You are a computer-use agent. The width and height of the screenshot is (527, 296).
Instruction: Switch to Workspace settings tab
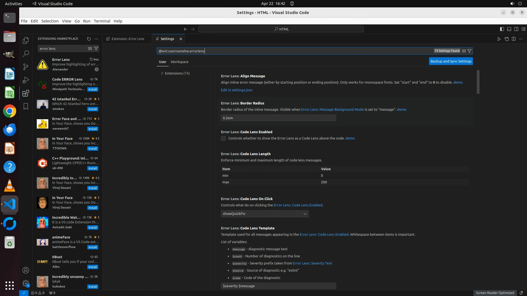click(180, 62)
